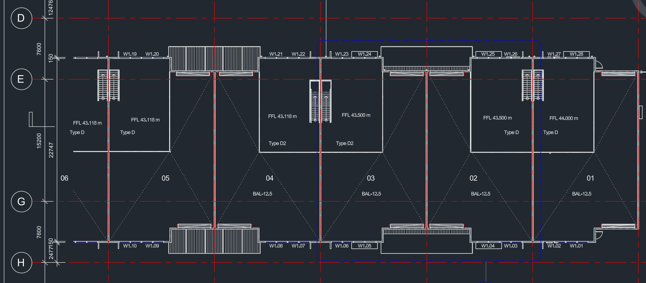Pick window tag W1.23
The image size is (646, 283).
342,54
